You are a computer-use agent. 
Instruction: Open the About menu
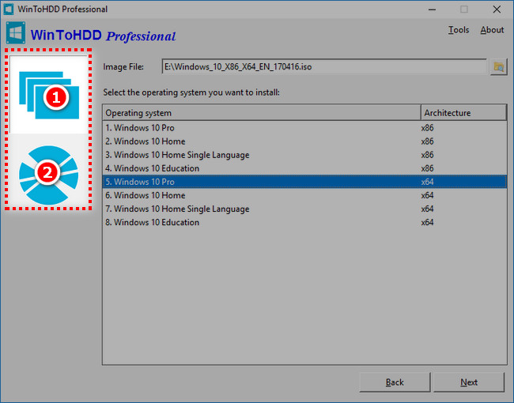click(x=492, y=30)
